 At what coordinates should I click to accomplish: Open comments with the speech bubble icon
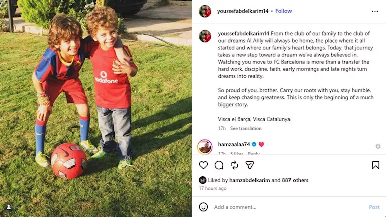tap(219, 165)
